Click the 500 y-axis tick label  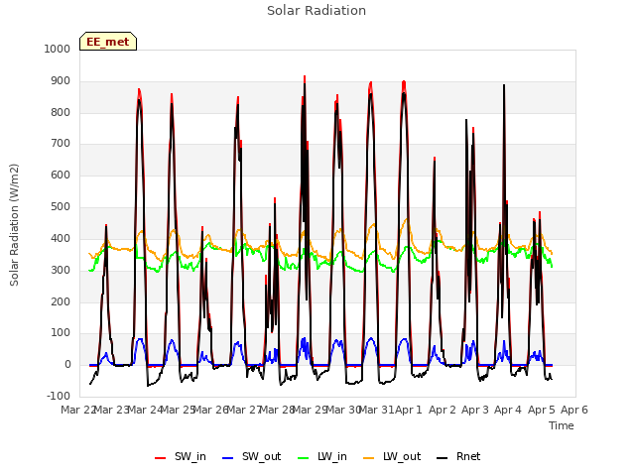pos(61,207)
